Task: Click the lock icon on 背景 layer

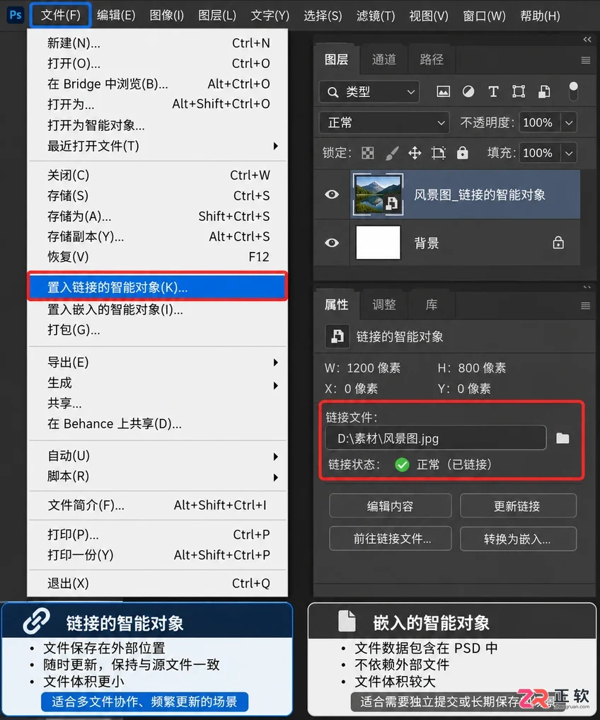Action: (x=558, y=242)
